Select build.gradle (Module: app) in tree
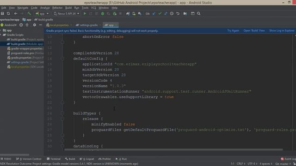The height and width of the screenshot is (166, 296). [22, 44]
